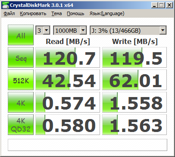
Task: Open the Файл menu
Action: 9,13
